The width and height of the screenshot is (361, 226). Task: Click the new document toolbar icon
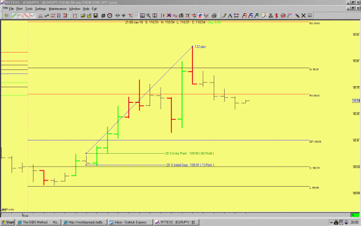[x=75, y=16]
